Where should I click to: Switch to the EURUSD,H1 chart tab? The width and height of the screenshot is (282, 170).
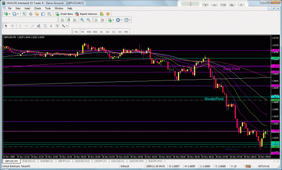point(29,161)
